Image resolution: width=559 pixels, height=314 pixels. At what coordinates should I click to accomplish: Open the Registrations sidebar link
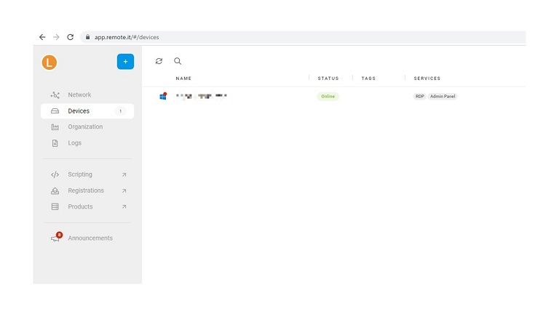tap(87, 190)
